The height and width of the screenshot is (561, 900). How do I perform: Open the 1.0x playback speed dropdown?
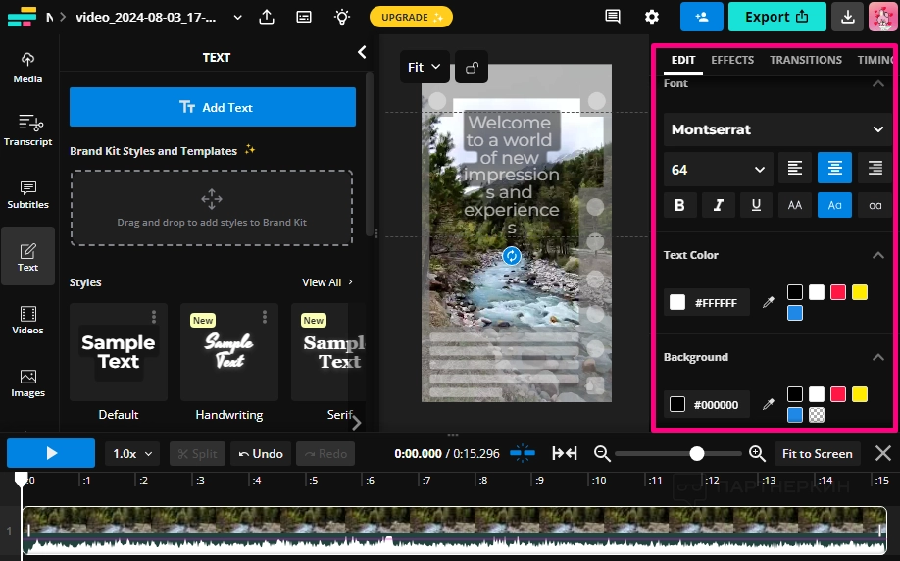(133, 453)
